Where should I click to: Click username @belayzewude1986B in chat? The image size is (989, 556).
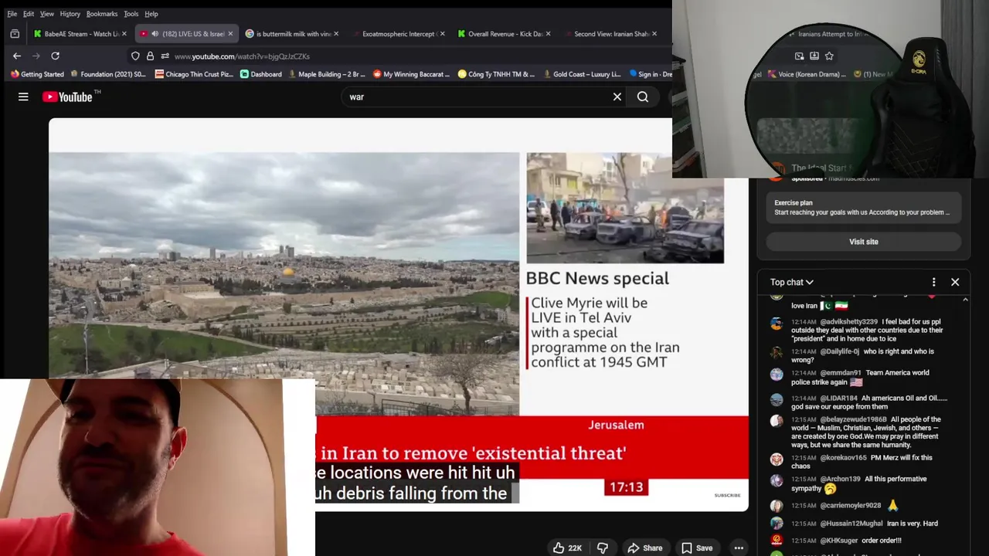[853, 419]
